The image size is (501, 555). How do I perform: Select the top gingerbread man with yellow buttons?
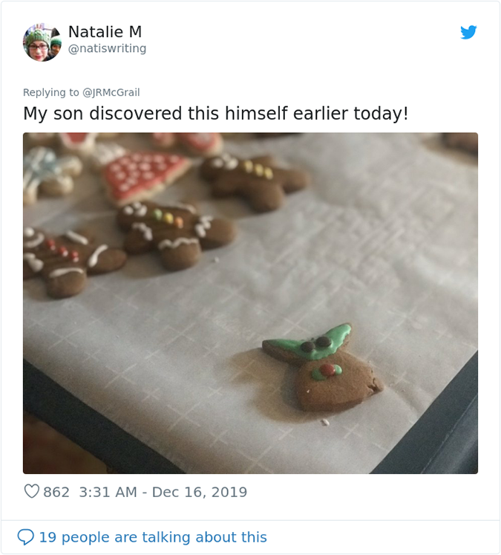252,177
